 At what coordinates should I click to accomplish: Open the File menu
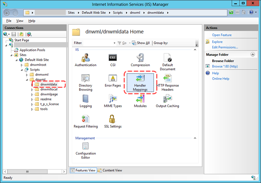(x=9, y=21)
